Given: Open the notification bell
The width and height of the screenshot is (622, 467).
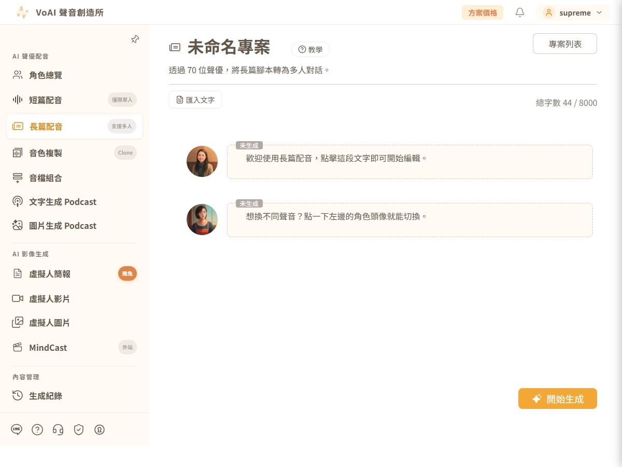Looking at the screenshot, I should coord(520,12).
